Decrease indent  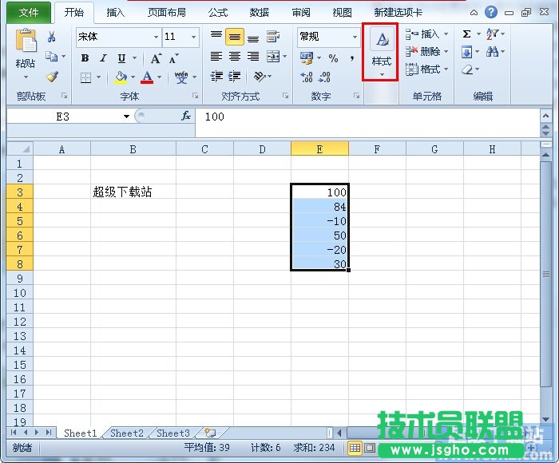click(216, 77)
